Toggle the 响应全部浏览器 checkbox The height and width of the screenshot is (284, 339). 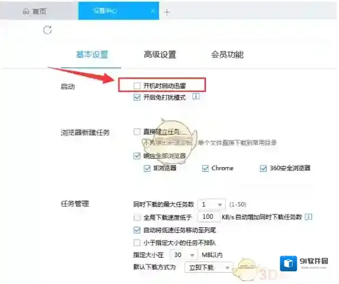tap(138, 156)
